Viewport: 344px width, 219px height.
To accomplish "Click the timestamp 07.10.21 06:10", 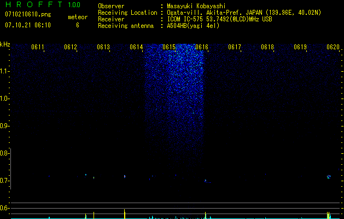I will tap(28, 25).
